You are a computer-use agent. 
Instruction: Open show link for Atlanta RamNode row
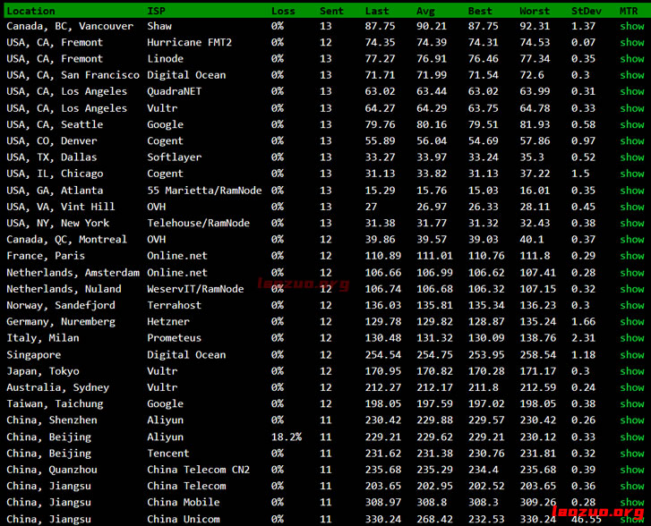631,190
